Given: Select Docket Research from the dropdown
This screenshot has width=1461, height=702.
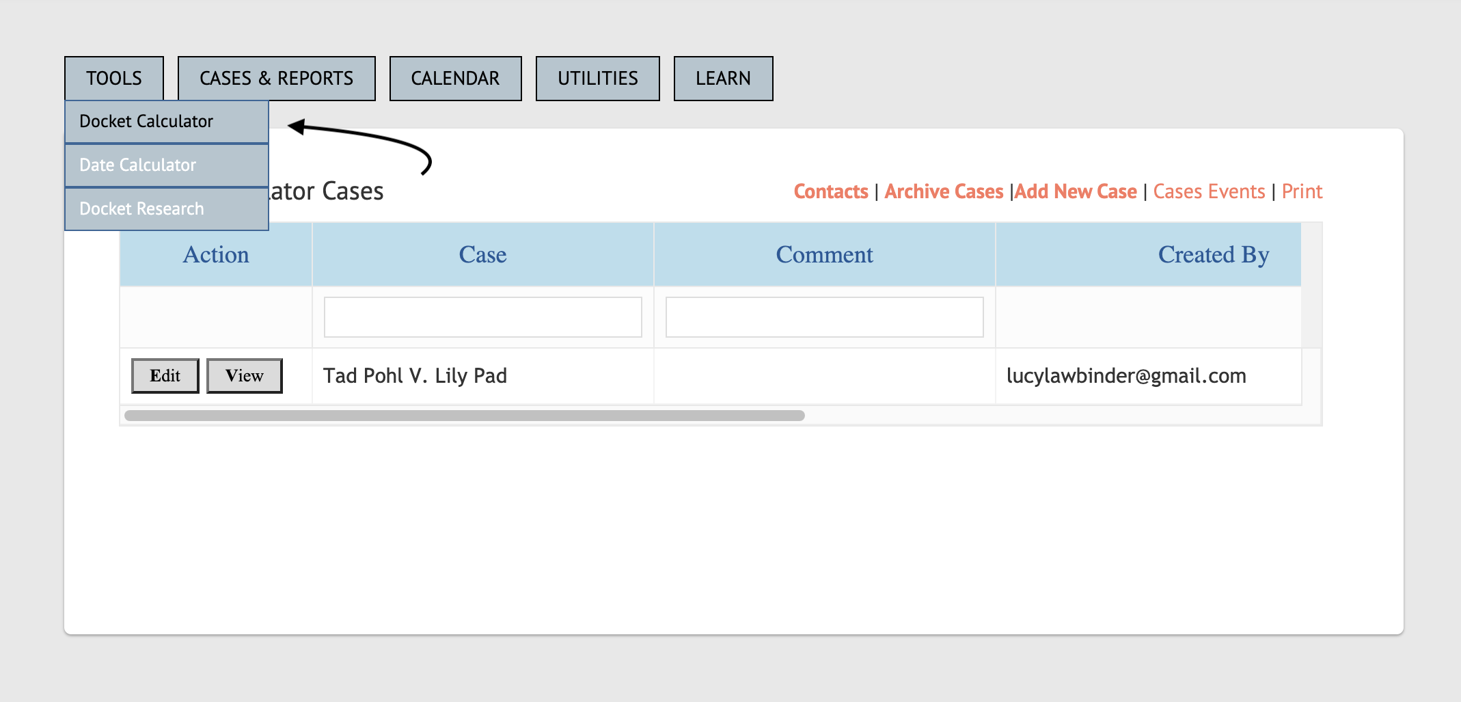Looking at the screenshot, I should [141, 208].
